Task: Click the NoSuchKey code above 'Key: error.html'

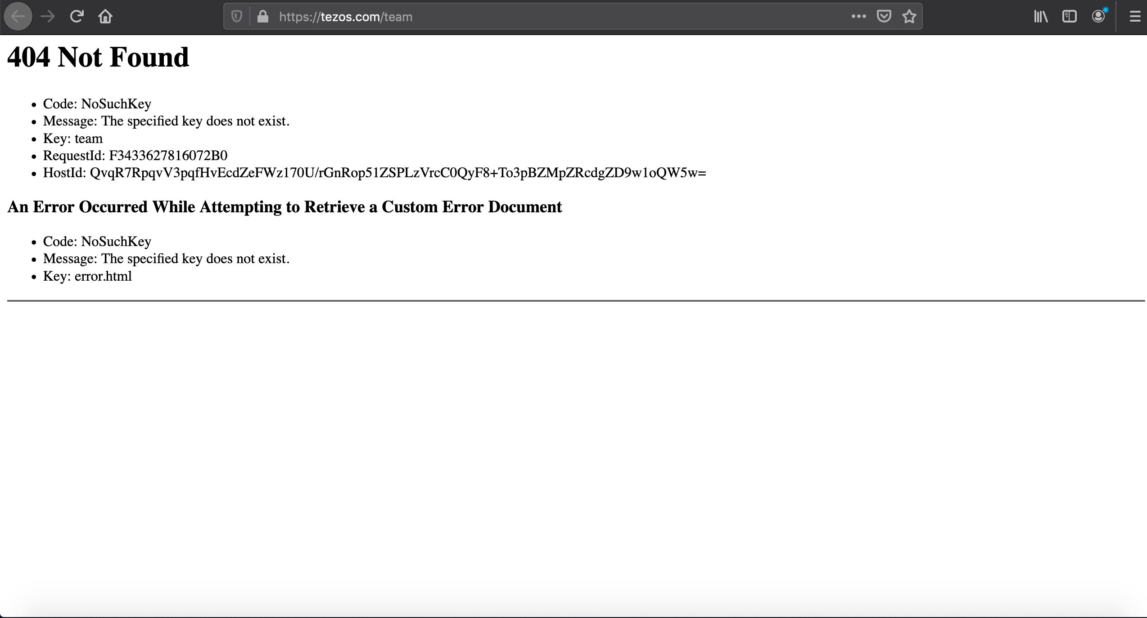Action: pyautogui.click(x=97, y=242)
